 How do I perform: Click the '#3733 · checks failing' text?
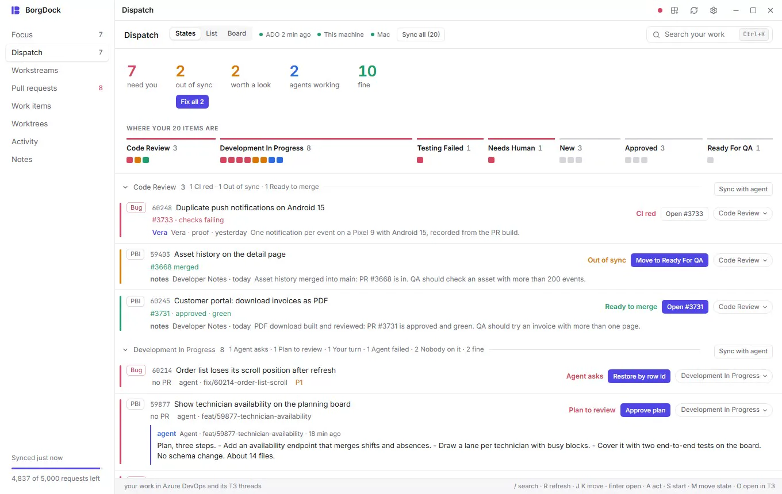click(188, 220)
